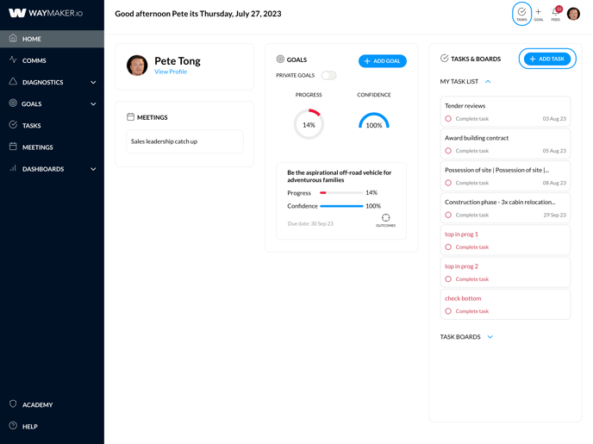Click the plus Goal icon in top bar
The width and height of the screenshot is (593, 444).
pyautogui.click(x=538, y=14)
